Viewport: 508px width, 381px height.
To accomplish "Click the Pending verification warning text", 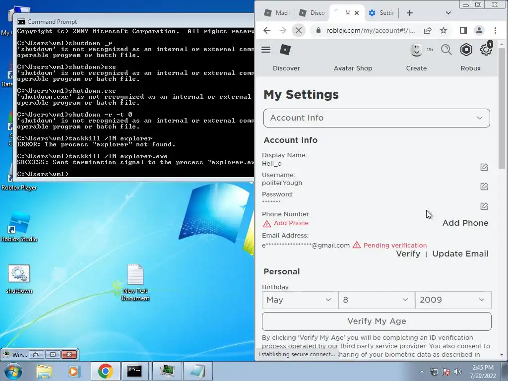I will (395, 245).
